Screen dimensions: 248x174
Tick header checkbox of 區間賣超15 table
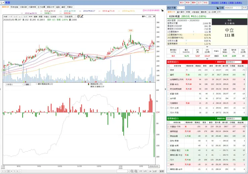(x=168, y=123)
